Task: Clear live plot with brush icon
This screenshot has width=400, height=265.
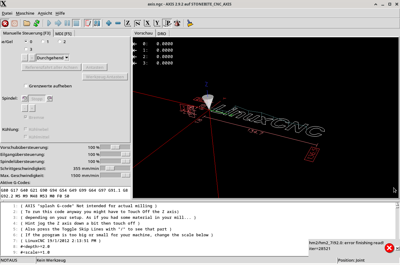Action: click(x=190, y=23)
